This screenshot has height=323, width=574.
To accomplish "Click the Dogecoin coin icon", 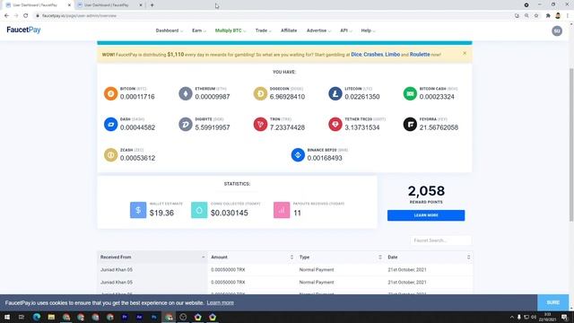I will point(260,93).
